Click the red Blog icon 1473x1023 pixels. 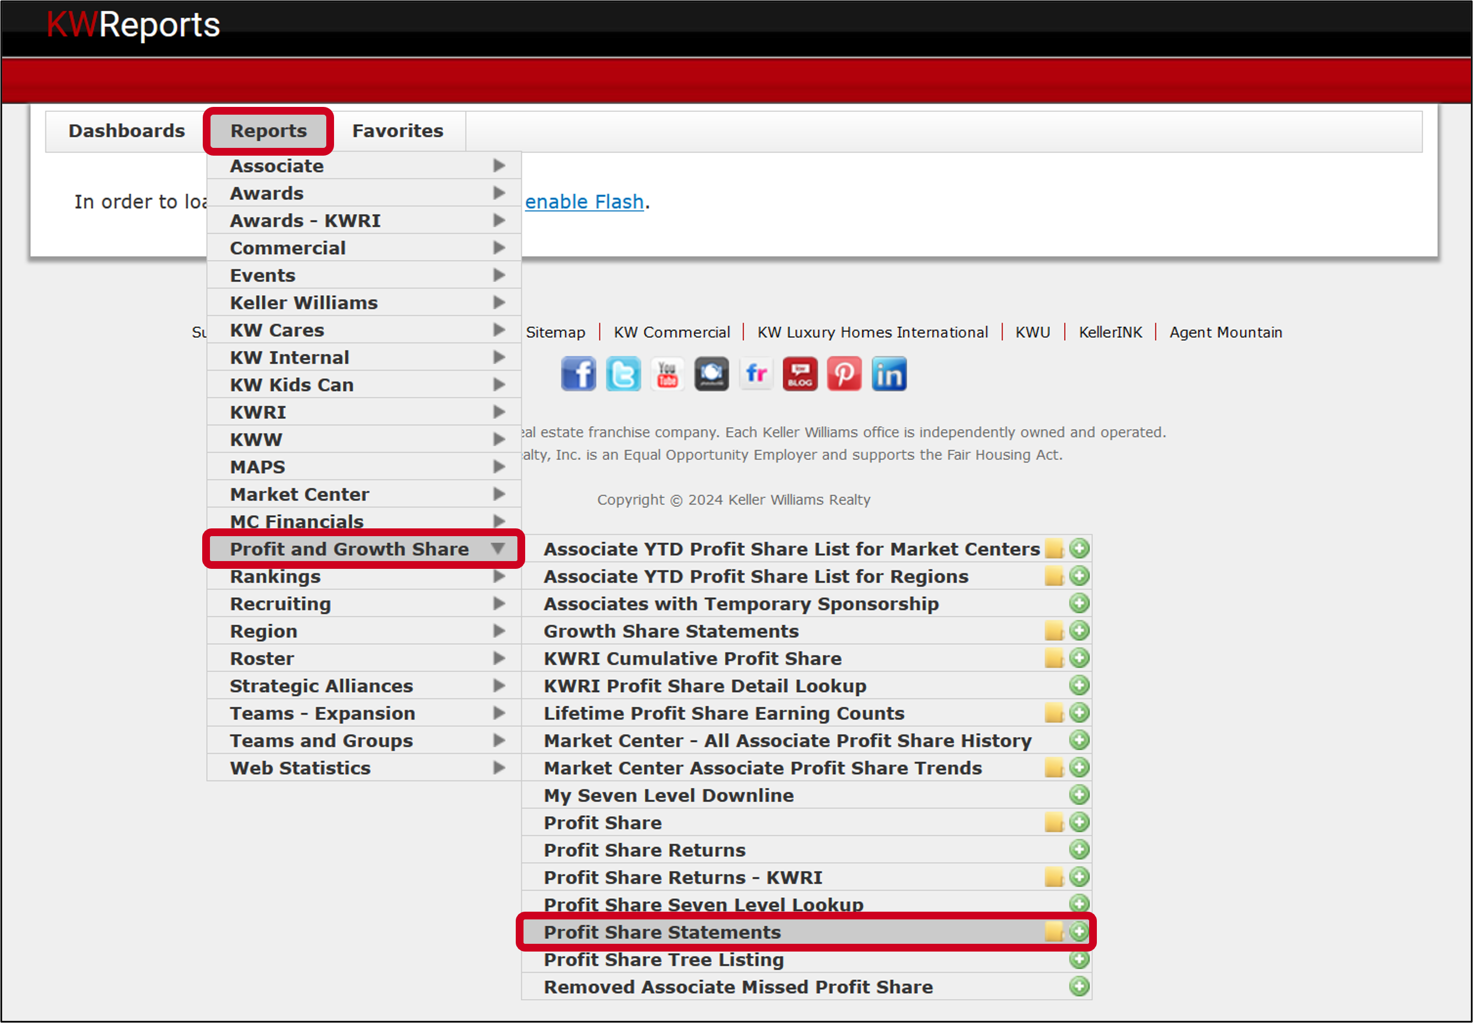coord(800,374)
